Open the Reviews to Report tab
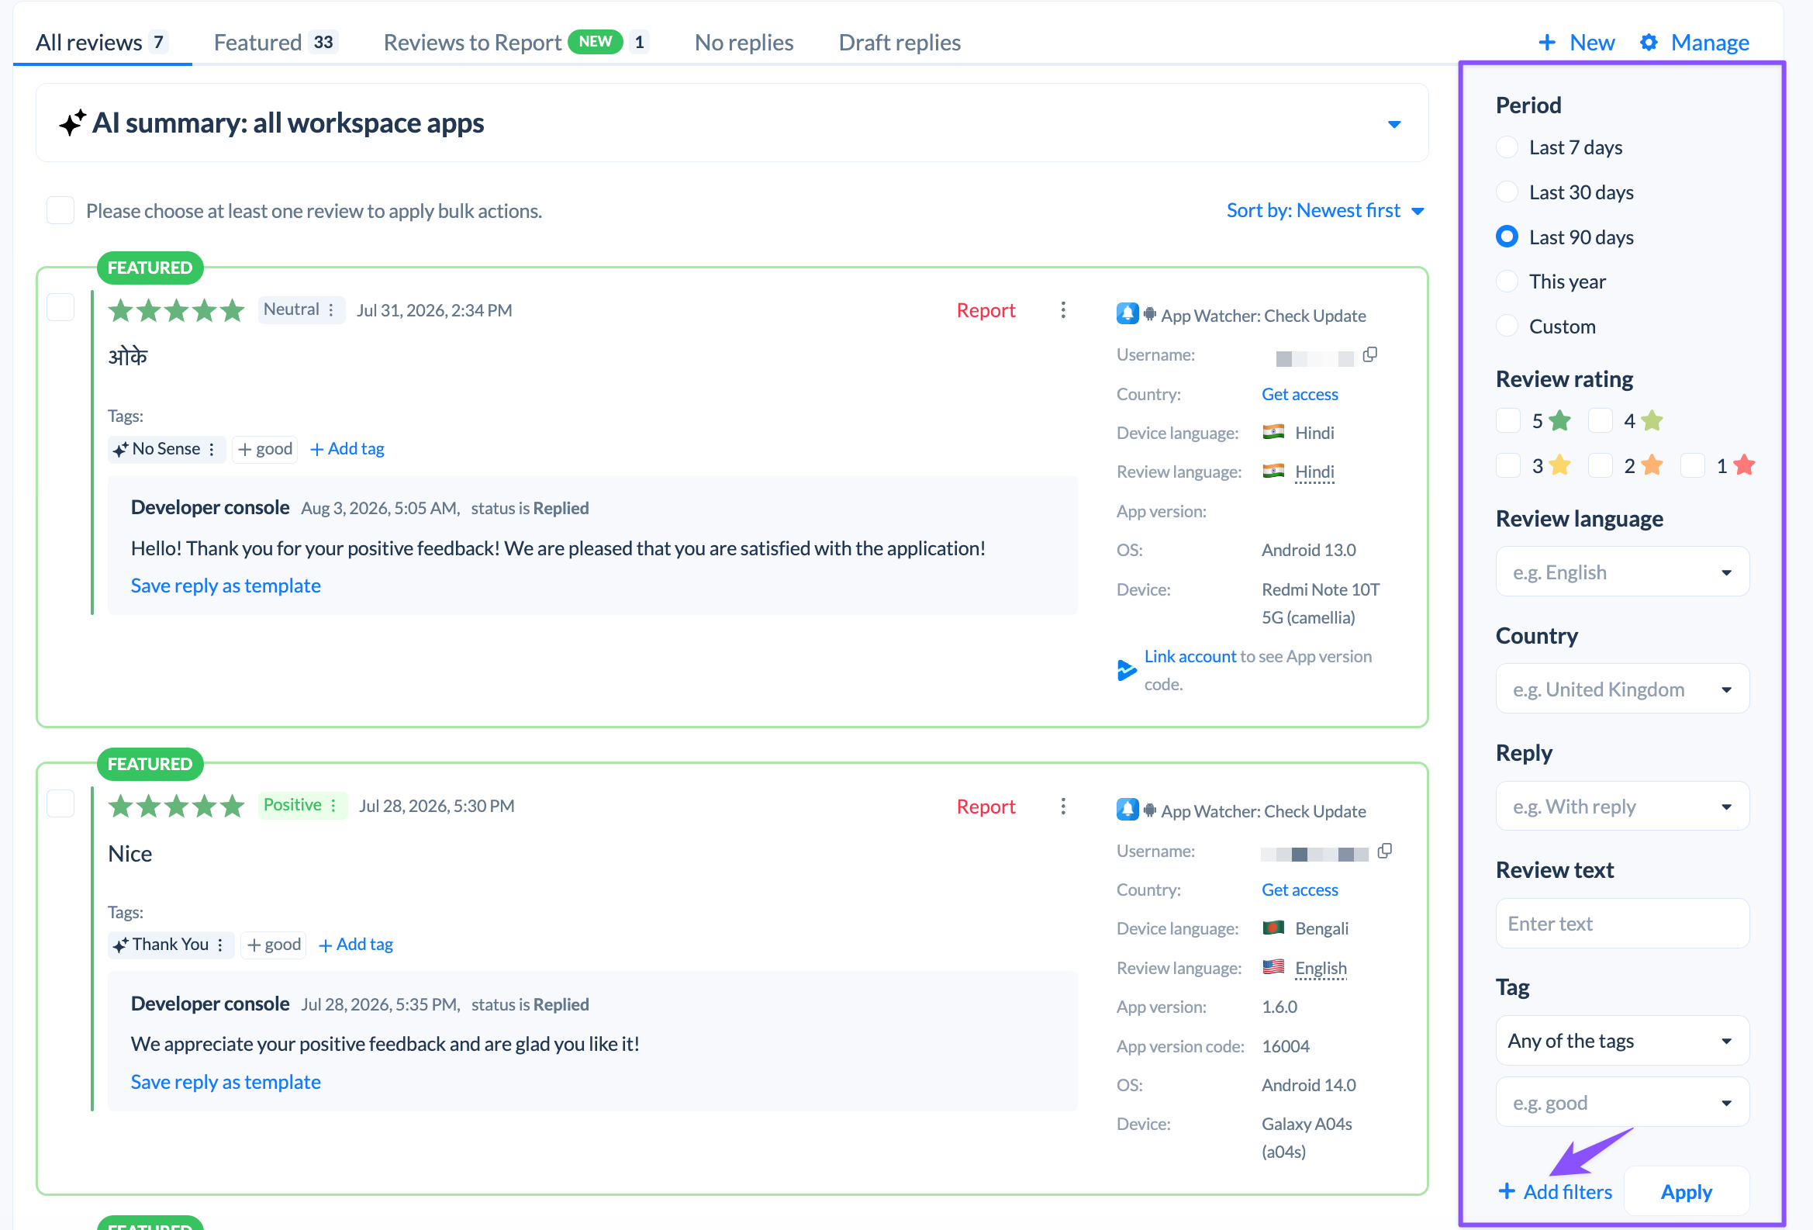Screen dimensions: 1813x1230 point(516,42)
